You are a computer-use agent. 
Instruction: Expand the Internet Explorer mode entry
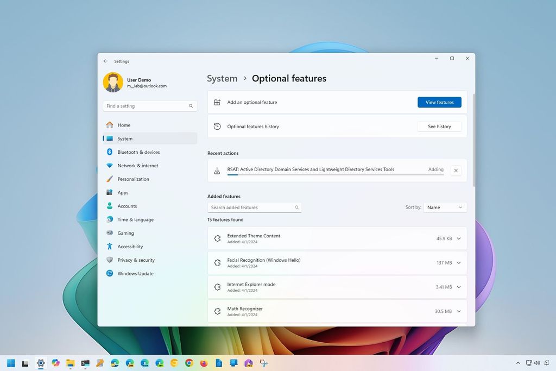458,287
